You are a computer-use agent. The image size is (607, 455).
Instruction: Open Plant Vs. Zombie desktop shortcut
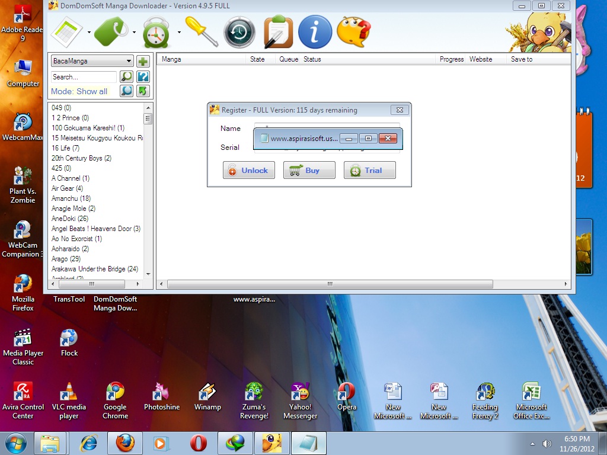click(x=23, y=185)
